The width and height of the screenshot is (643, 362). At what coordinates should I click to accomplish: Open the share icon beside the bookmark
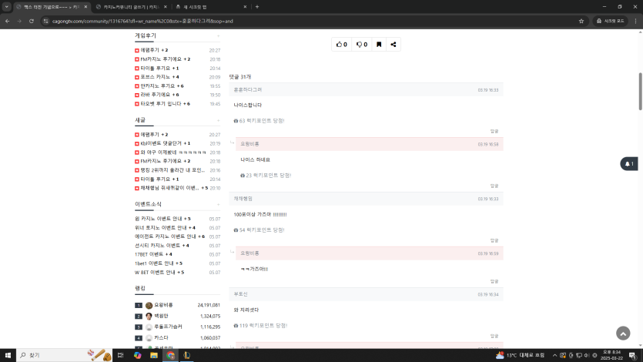394,44
